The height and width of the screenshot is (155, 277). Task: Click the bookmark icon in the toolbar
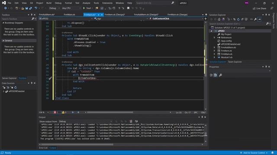point(128,8)
